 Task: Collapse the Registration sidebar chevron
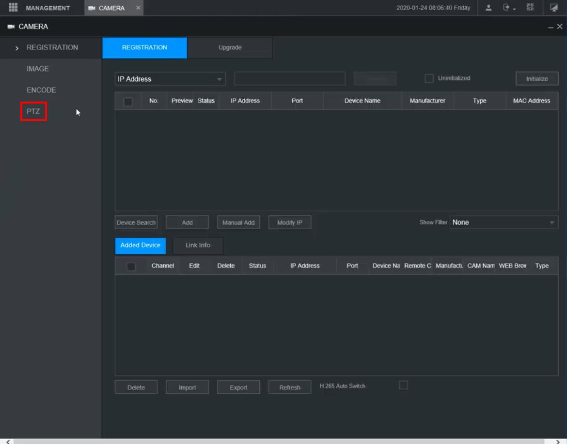(x=17, y=48)
